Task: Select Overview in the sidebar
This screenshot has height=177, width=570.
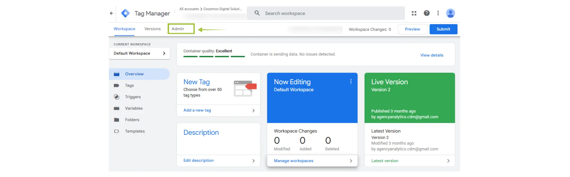Action: click(139, 74)
